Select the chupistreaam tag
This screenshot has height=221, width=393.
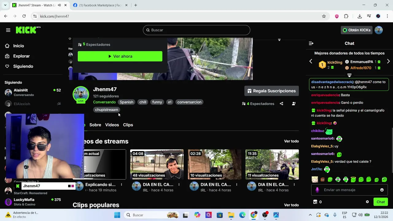tap(107, 110)
